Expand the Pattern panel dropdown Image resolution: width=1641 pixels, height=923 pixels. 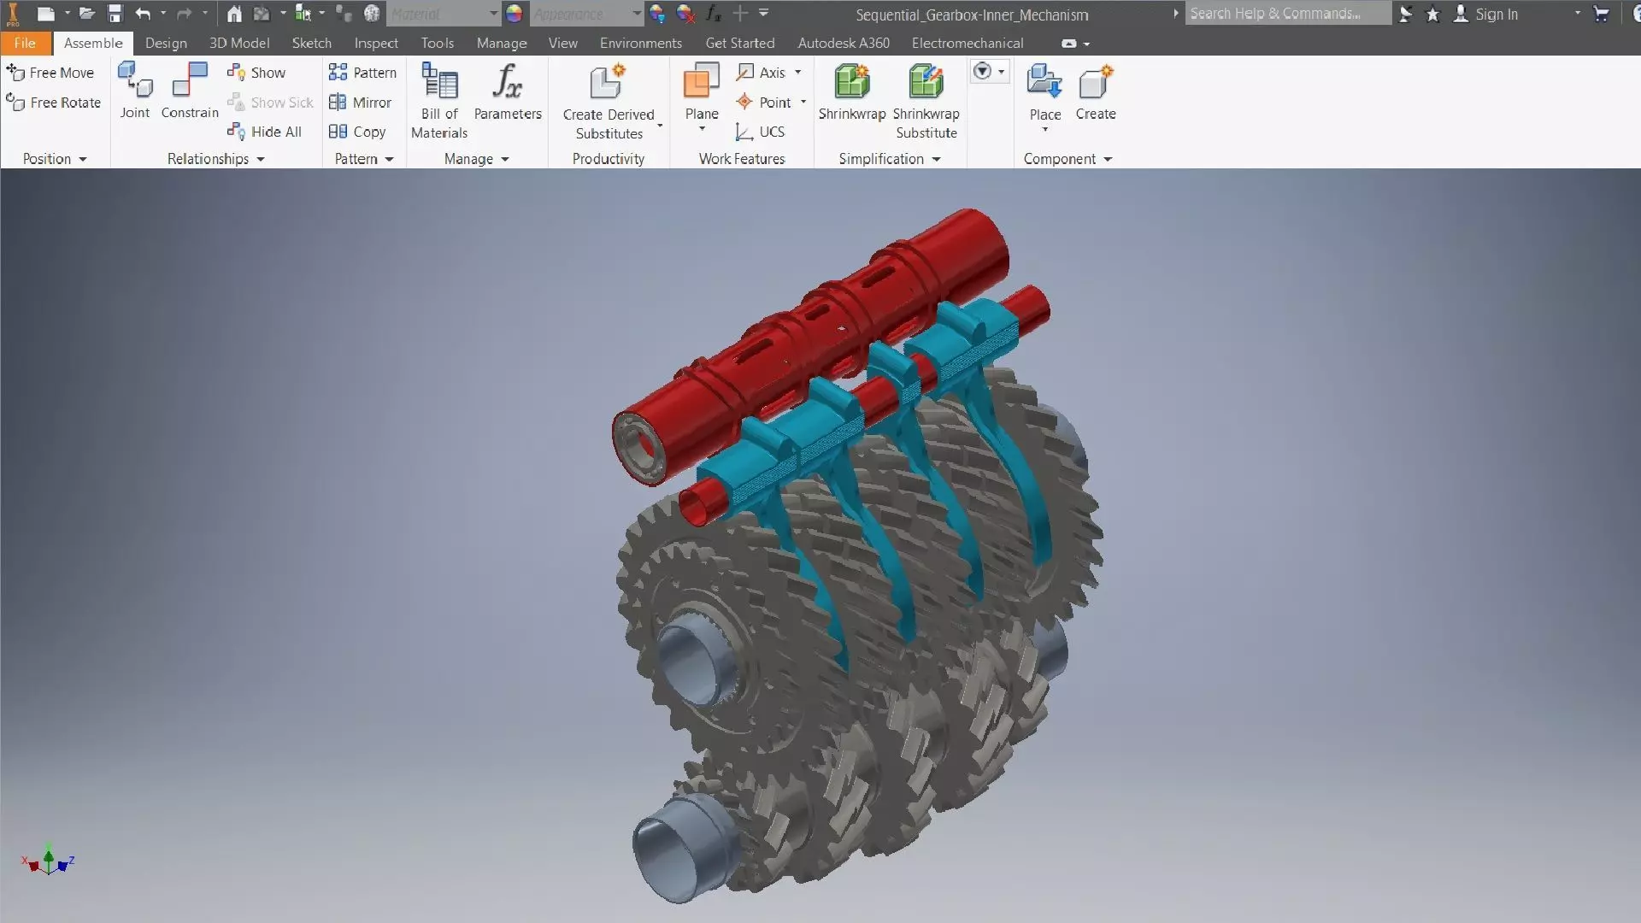pos(389,160)
